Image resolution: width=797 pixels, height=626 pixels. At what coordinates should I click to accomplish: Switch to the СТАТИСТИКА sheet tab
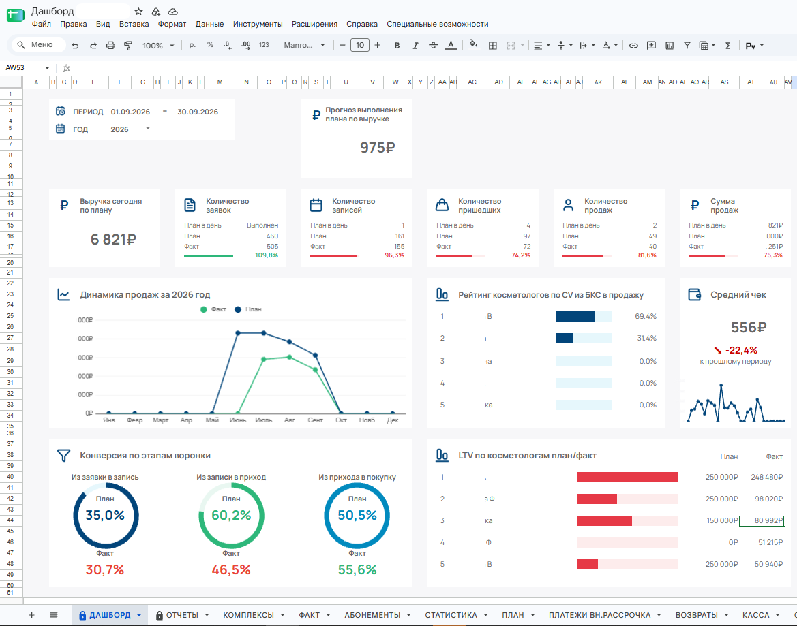tap(451, 615)
